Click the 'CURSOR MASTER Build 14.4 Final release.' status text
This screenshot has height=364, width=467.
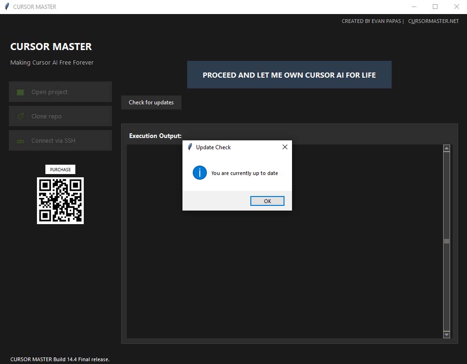coord(60,359)
